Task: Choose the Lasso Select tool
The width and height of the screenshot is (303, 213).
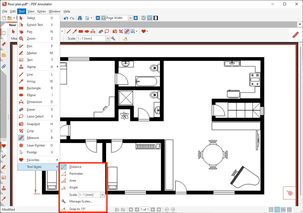Action: tap(107, 31)
